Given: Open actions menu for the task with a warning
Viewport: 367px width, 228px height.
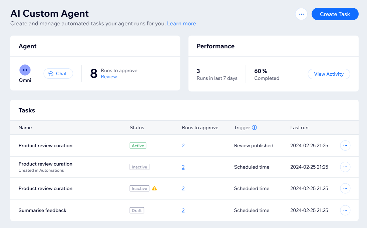Looking at the screenshot, I should (x=345, y=188).
